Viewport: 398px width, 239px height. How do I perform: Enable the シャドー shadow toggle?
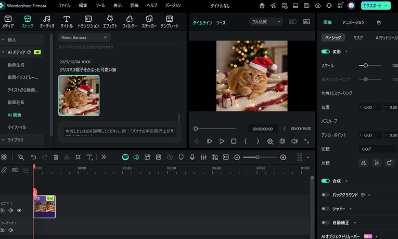point(326,209)
